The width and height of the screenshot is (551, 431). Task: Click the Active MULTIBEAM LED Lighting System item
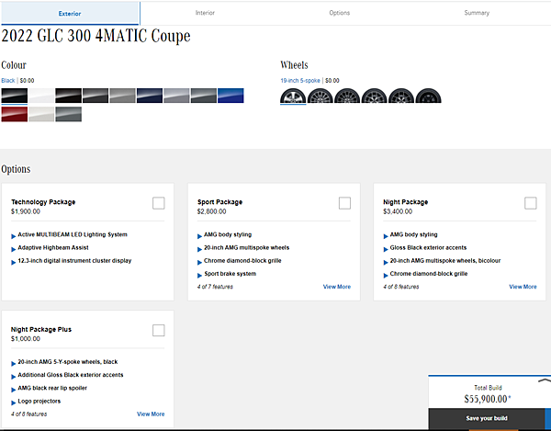click(73, 234)
